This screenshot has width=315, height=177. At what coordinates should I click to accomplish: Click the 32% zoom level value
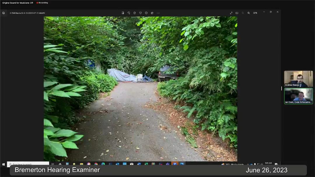255,13
